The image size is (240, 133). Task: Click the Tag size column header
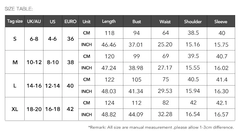[x=15, y=21]
